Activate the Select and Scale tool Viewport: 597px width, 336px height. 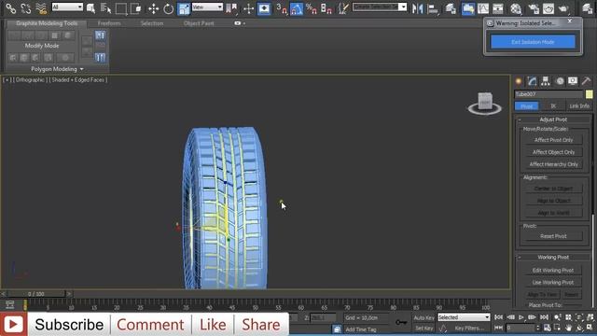point(184,7)
